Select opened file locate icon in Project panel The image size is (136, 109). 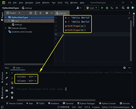click(31, 13)
